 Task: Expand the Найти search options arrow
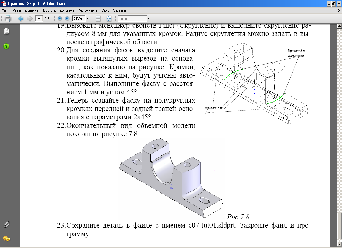(148, 18)
